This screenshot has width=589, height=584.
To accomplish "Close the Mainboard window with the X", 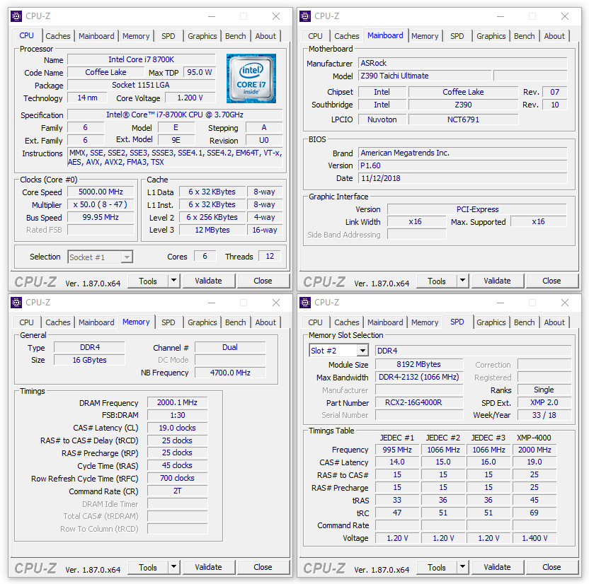I will [565, 16].
